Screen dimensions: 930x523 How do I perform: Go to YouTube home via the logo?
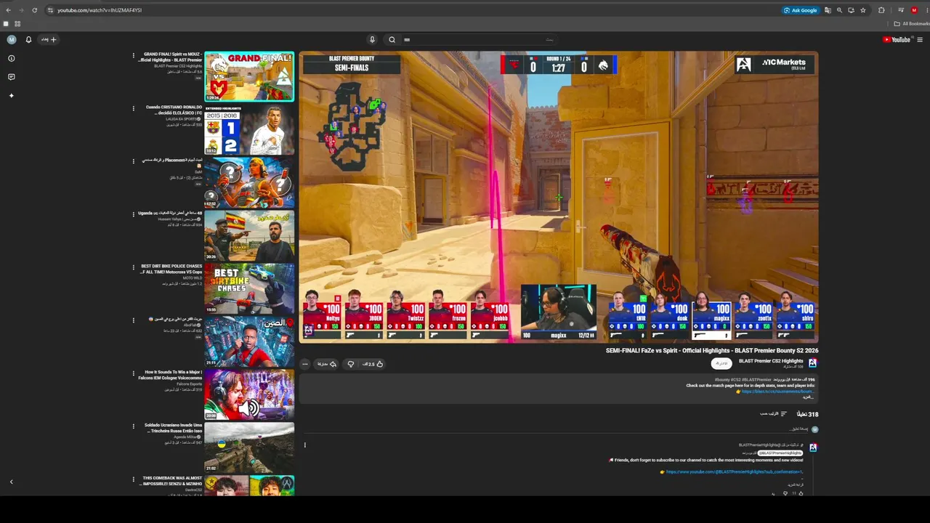pyautogui.click(x=897, y=39)
